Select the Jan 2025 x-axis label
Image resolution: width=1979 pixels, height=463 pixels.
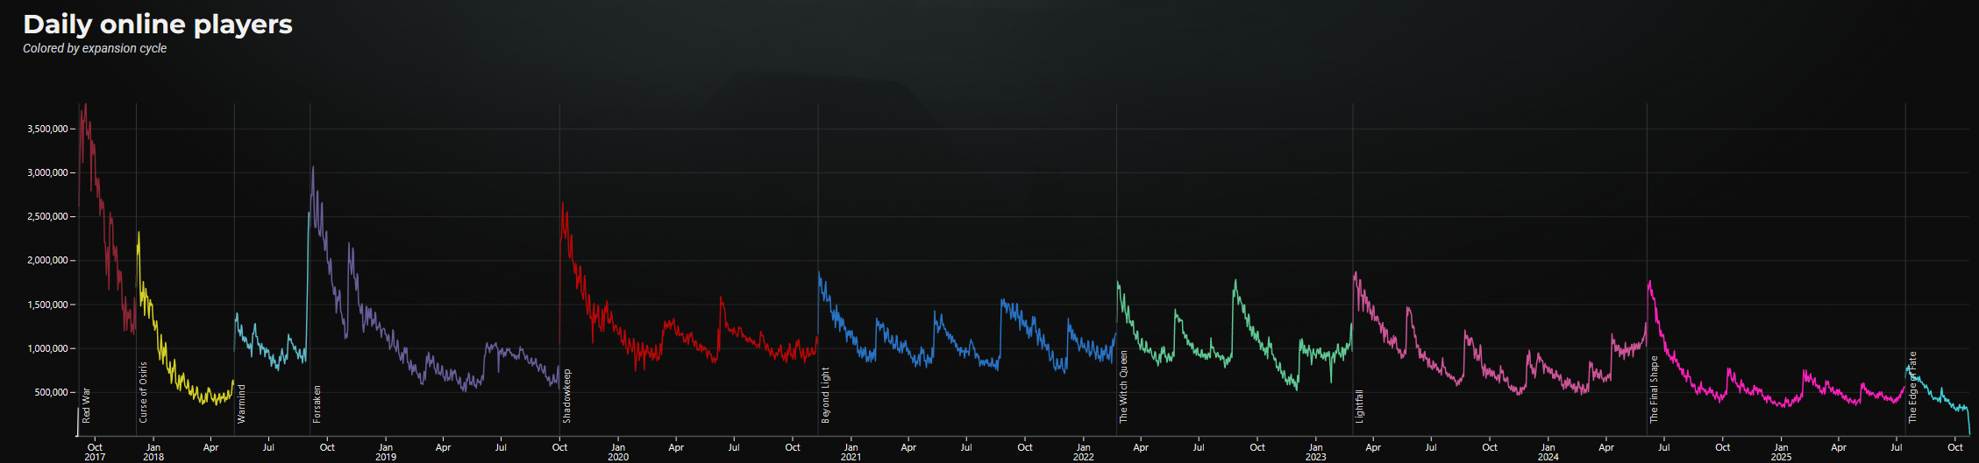click(1782, 452)
